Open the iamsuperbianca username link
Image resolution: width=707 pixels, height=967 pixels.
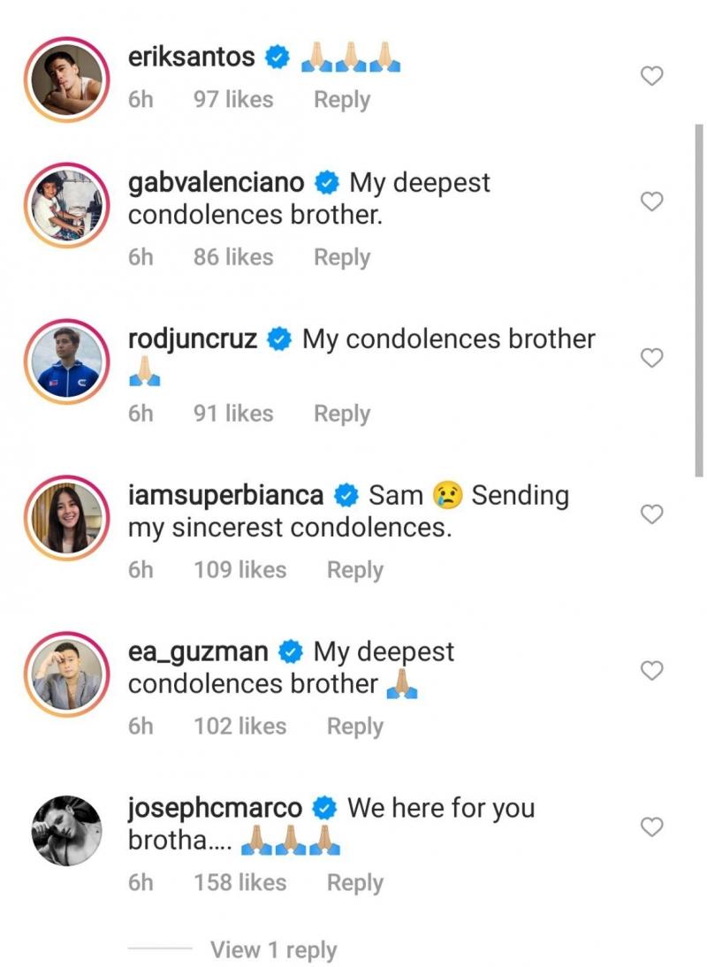pos(225,496)
